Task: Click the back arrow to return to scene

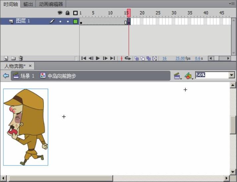Action: (x=6, y=76)
